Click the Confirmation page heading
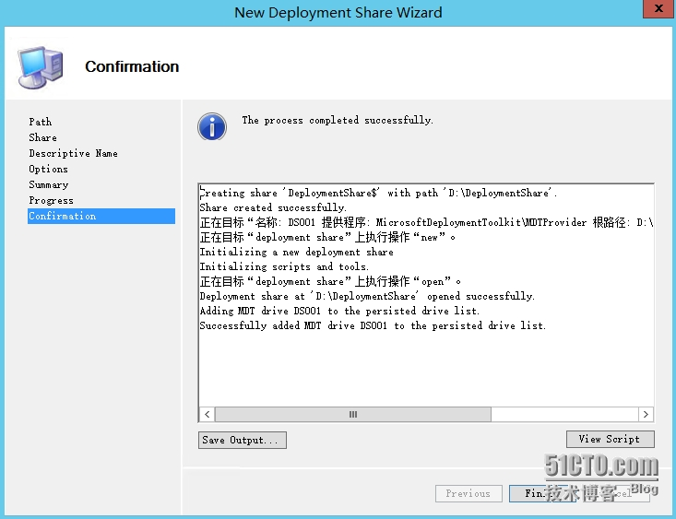This screenshot has width=676, height=519. [132, 66]
